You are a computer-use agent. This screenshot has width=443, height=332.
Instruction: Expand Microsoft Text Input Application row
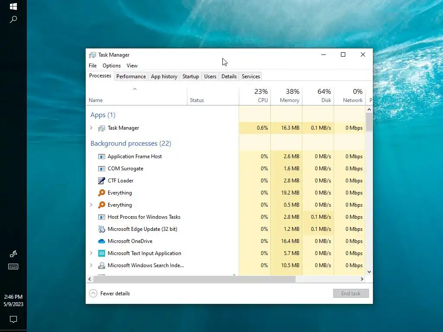pos(91,253)
